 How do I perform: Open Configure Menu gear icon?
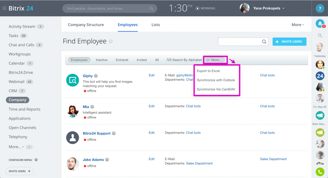pos(36,160)
